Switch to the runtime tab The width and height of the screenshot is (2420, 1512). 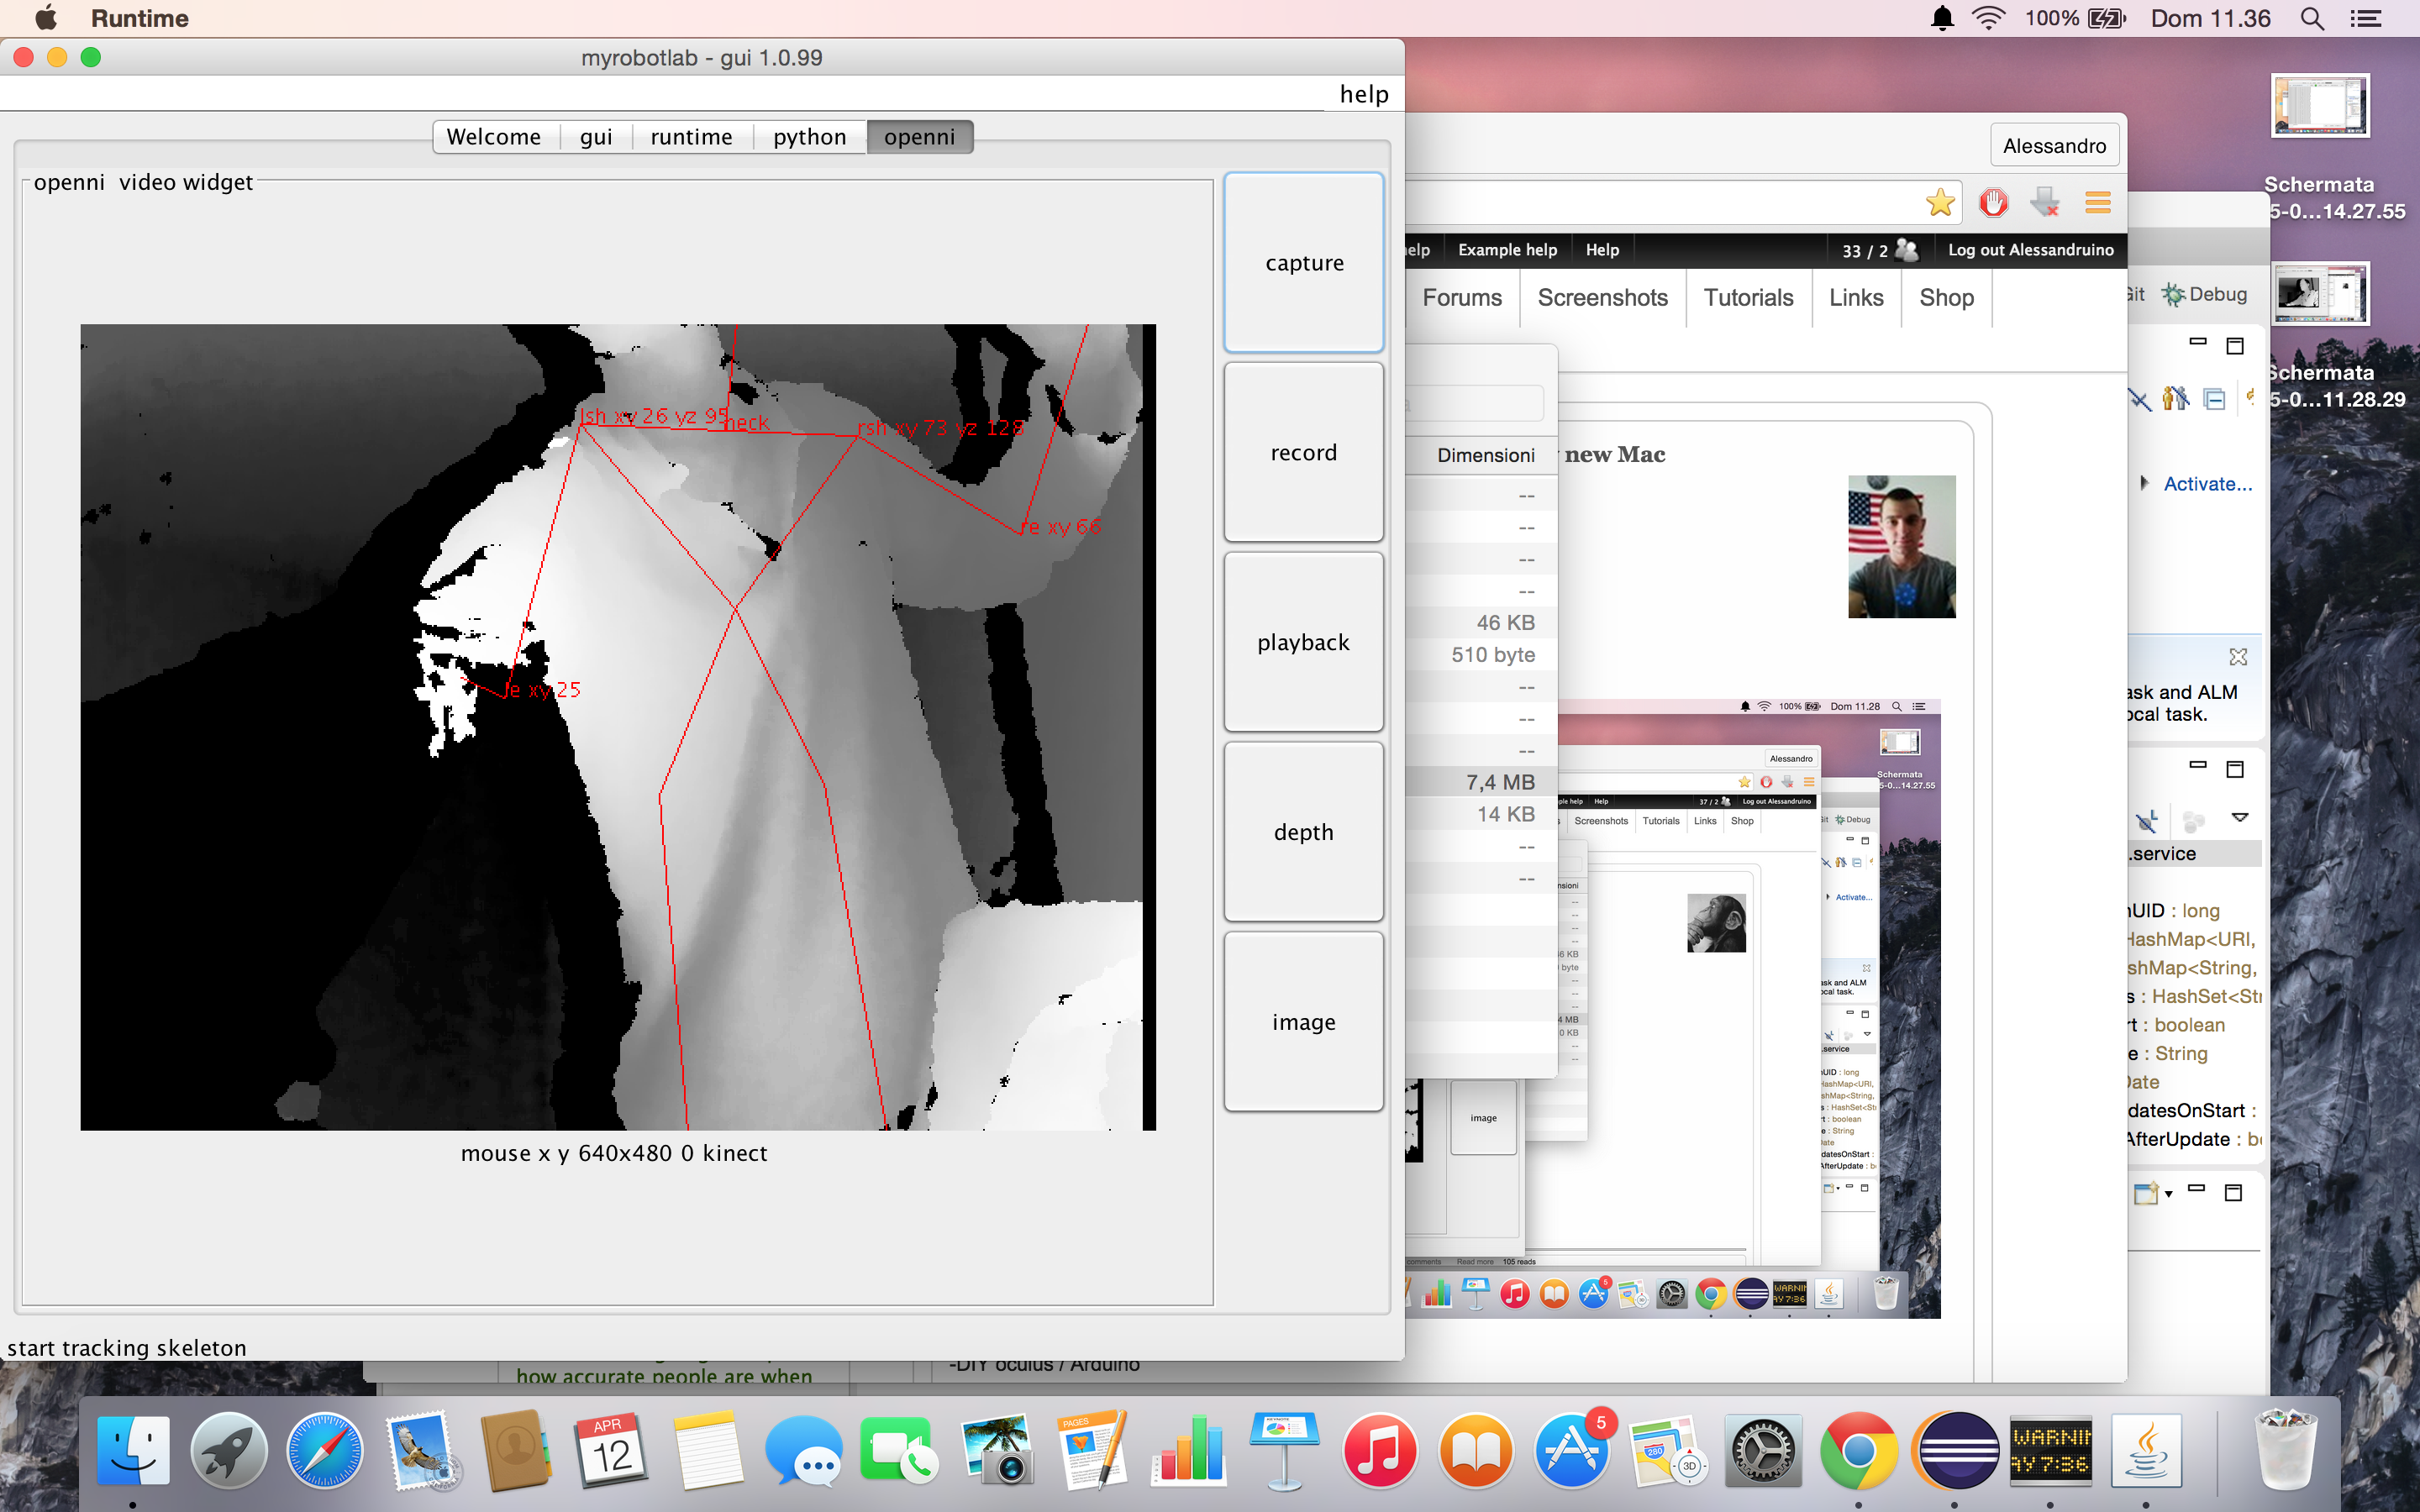[691, 137]
